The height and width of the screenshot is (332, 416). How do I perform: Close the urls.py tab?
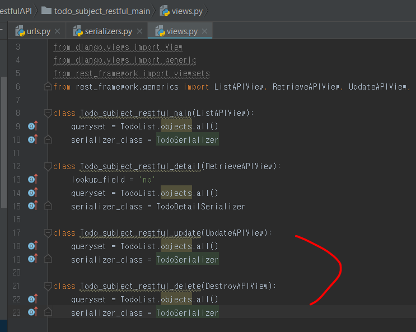(57, 31)
